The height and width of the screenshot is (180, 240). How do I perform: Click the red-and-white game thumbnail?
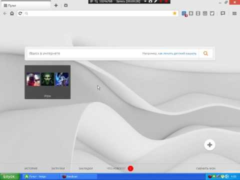click(33, 79)
